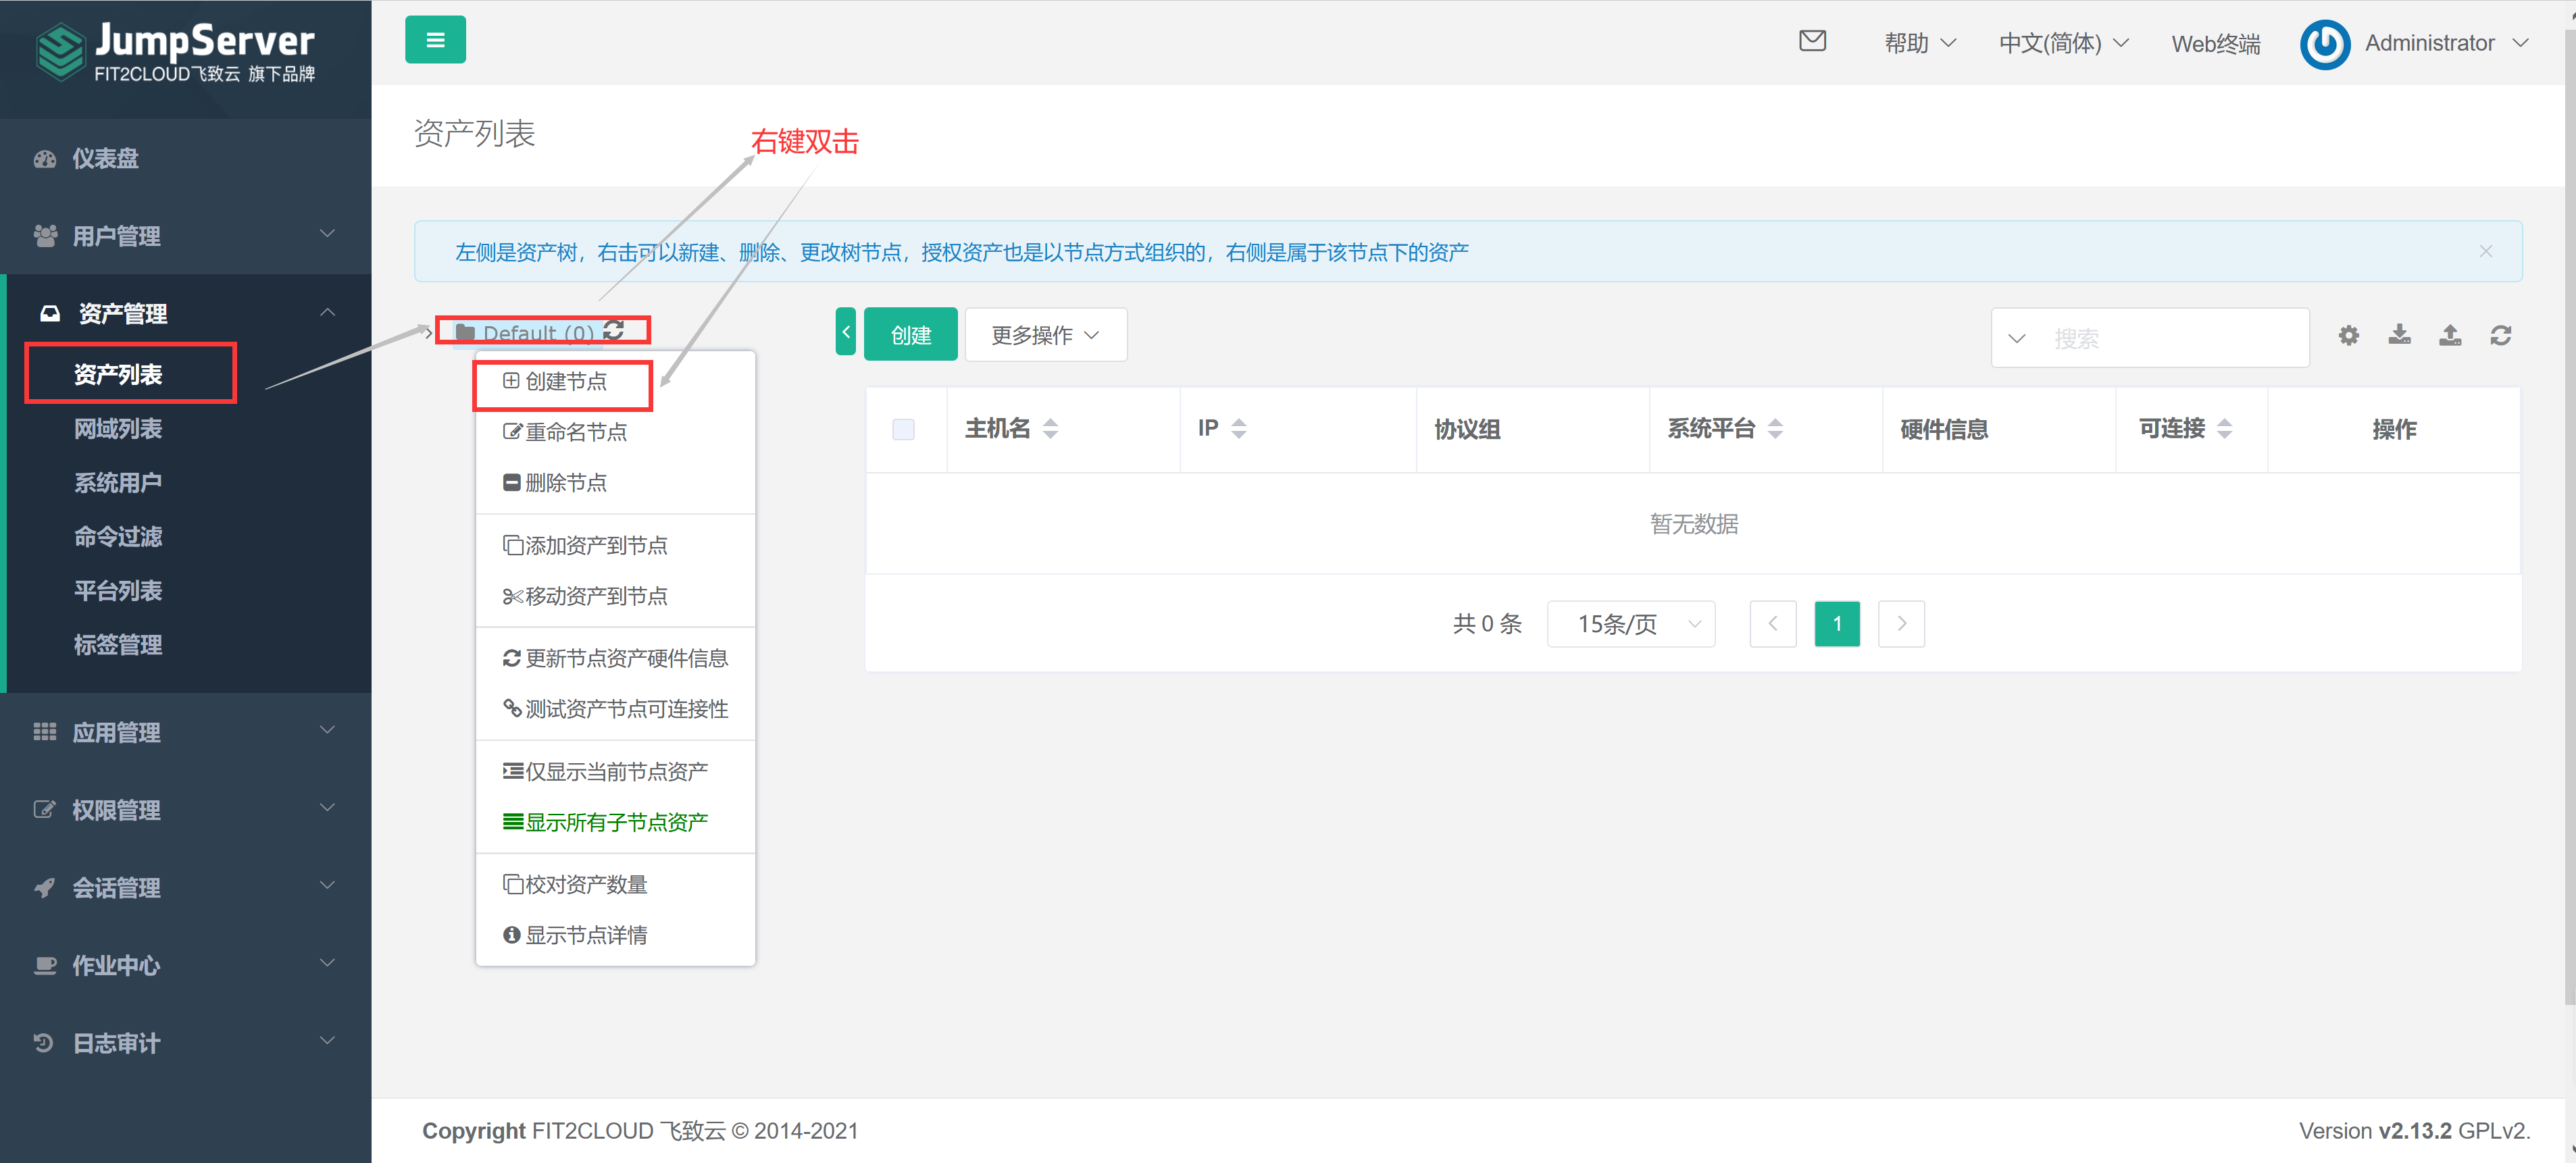Collapse tree panel with green arrow

846,332
